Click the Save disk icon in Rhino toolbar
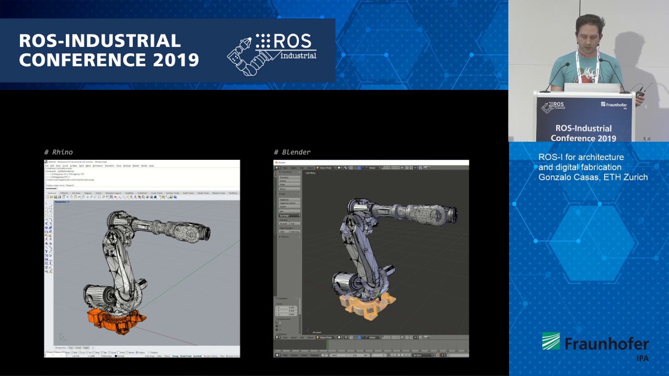 tap(55, 197)
